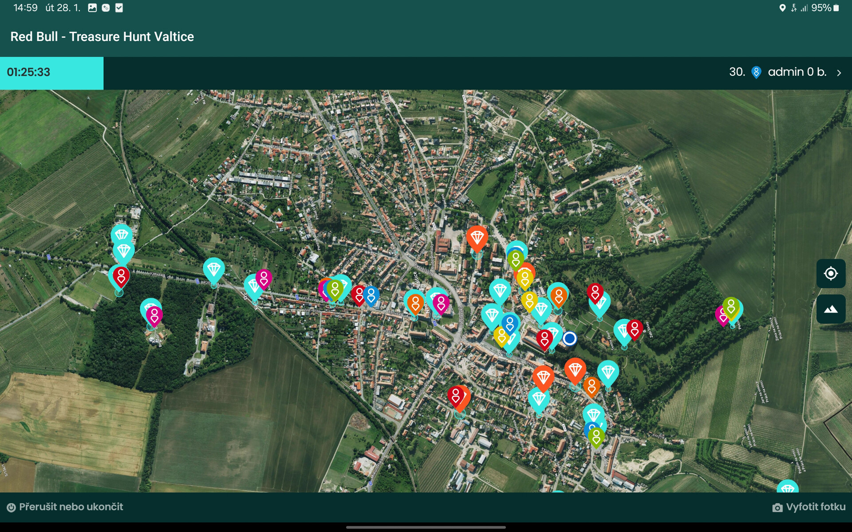The height and width of the screenshot is (532, 852).
Task: Tap the blue admin player badge icon
Action: click(x=756, y=72)
